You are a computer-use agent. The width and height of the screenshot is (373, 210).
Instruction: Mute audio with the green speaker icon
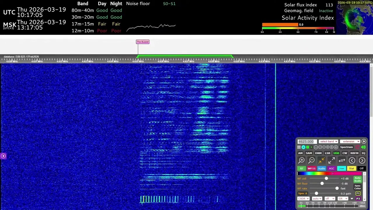click(363, 147)
